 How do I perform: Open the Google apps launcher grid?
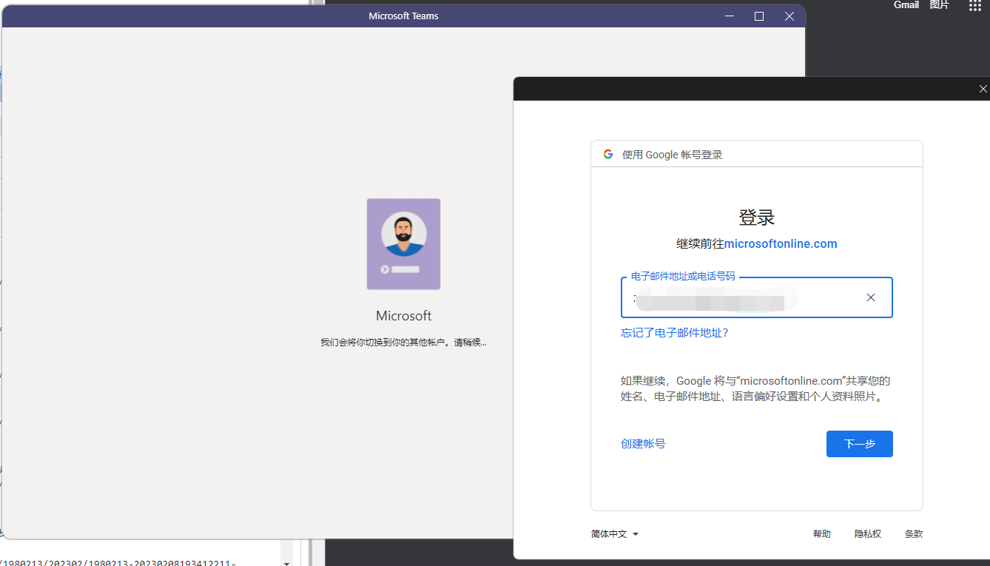(974, 6)
